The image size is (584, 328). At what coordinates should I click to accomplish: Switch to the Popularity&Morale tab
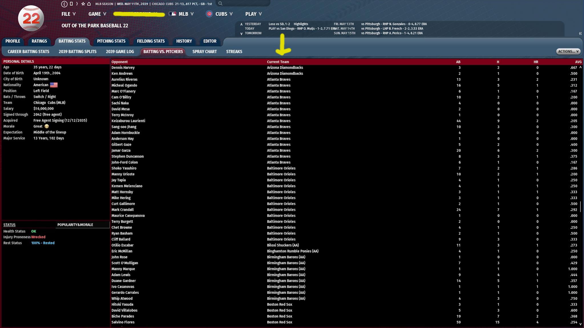tap(75, 225)
